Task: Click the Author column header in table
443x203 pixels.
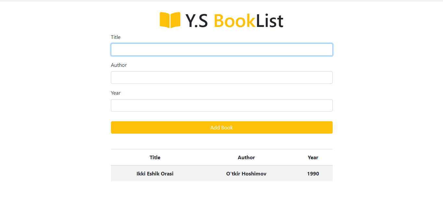Action: (x=246, y=158)
